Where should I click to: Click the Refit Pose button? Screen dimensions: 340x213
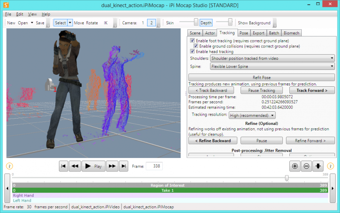261,77
